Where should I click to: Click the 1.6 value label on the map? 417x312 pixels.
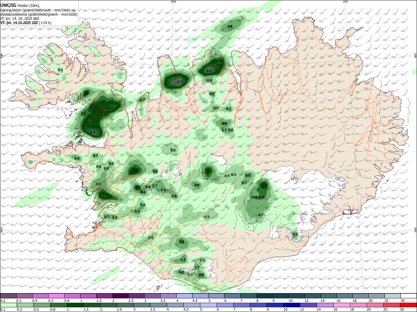coord(93,107)
